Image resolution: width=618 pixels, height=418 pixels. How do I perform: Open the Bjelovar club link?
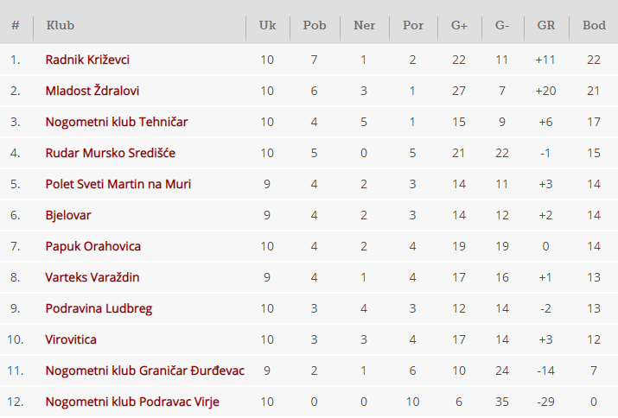point(67,216)
